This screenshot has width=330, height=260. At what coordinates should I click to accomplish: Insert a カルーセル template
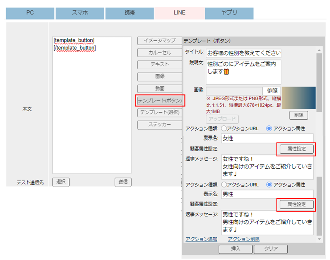point(160,53)
